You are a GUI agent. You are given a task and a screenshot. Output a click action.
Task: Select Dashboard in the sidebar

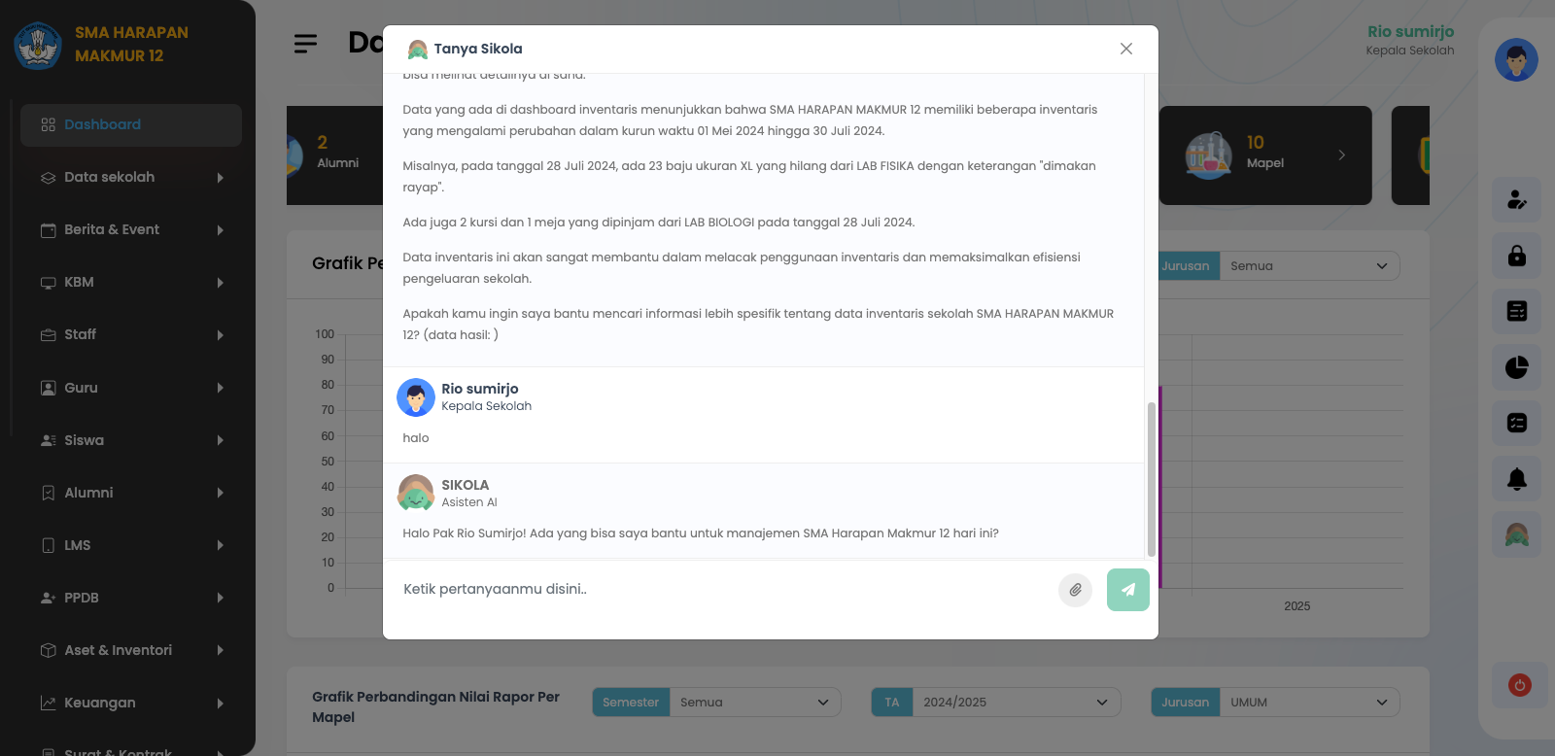pyautogui.click(x=131, y=125)
